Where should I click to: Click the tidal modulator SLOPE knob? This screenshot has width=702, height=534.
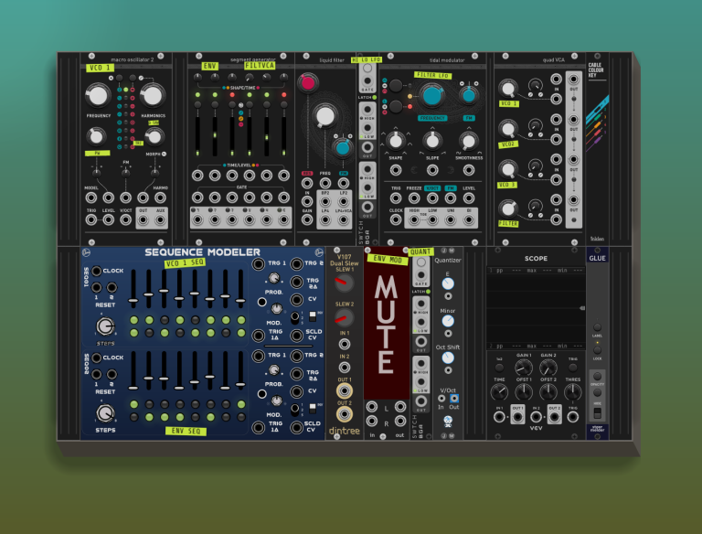click(x=432, y=141)
